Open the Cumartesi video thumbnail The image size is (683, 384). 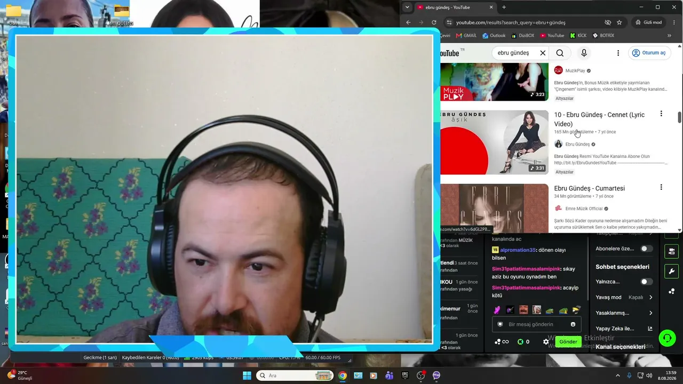494,208
